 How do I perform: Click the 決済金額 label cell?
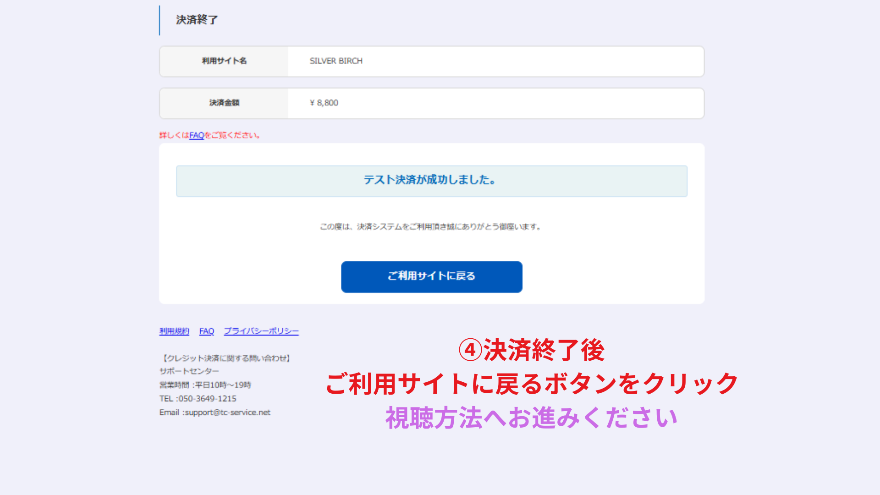click(224, 103)
